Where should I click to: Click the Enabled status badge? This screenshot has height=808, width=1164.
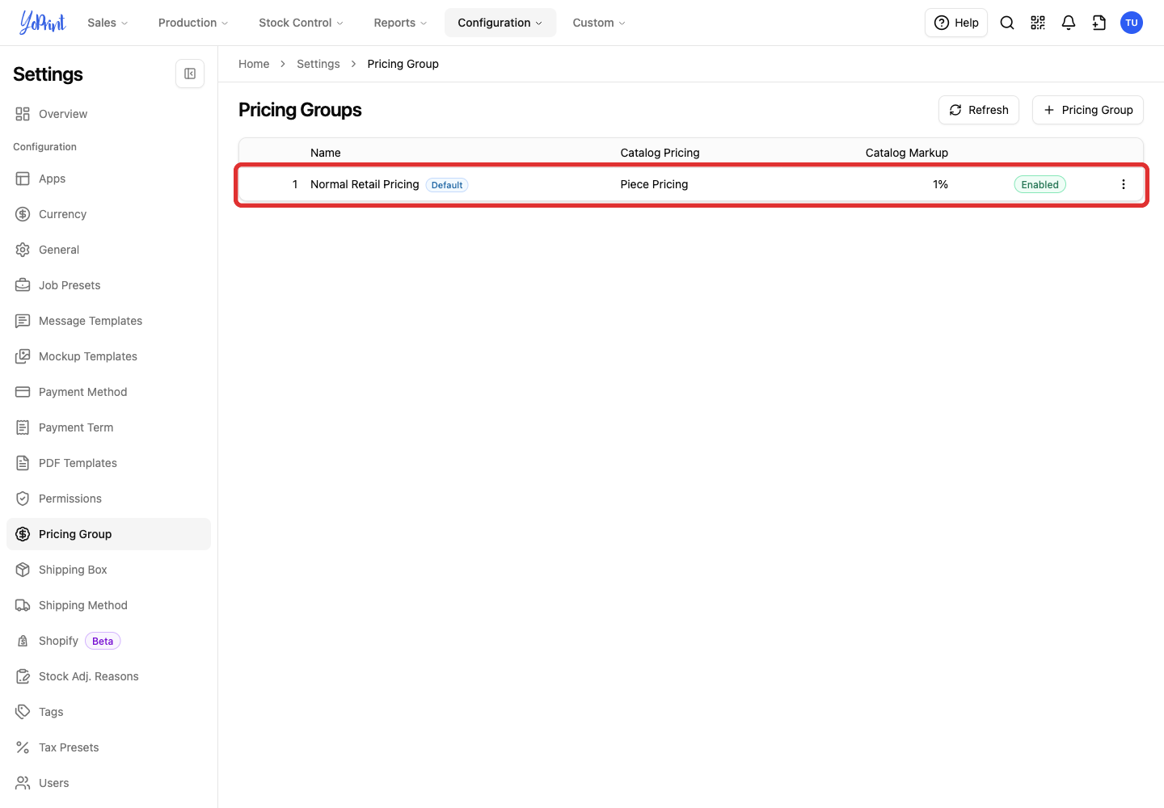click(x=1040, y=184)
